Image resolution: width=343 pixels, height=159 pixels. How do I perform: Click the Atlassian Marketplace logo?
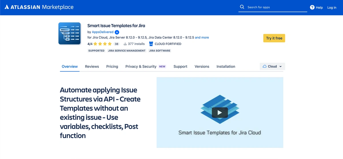click(39, 7)
